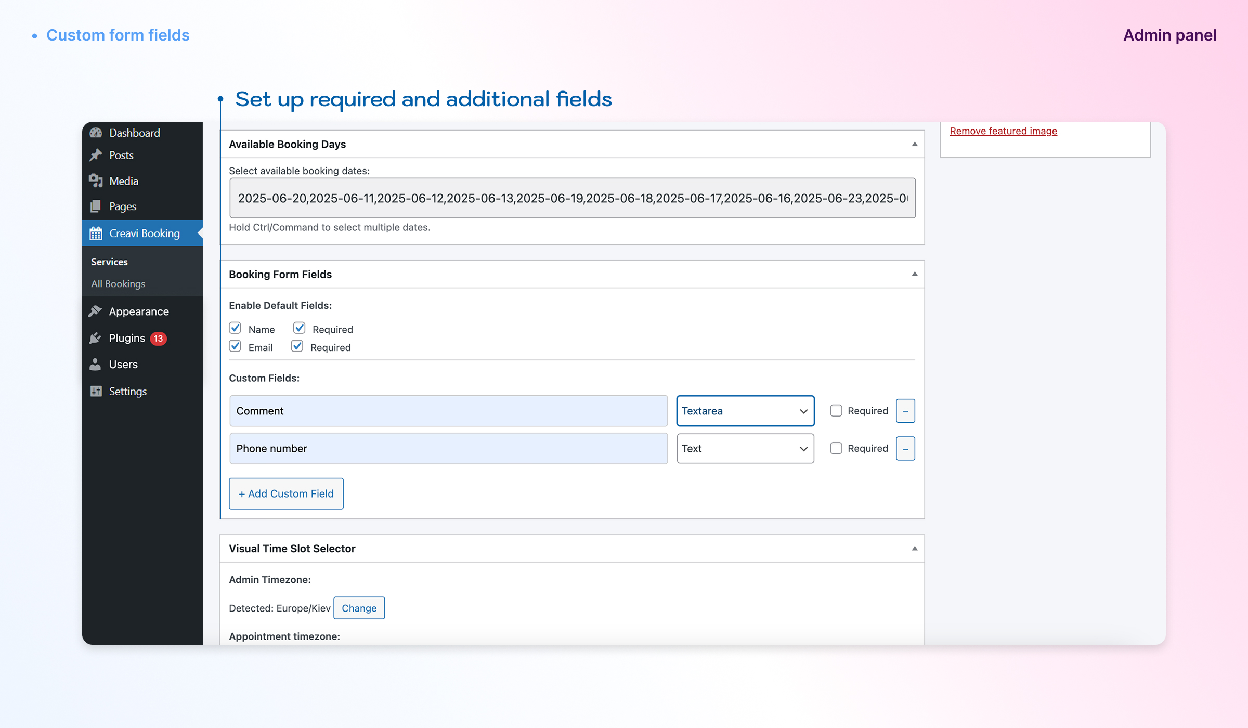Open the All Bookings submenu item
1248x728 pixels.
click(118, 283)
